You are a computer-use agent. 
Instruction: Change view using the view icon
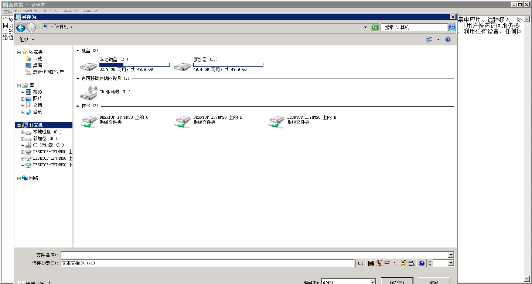pos(429,39)
